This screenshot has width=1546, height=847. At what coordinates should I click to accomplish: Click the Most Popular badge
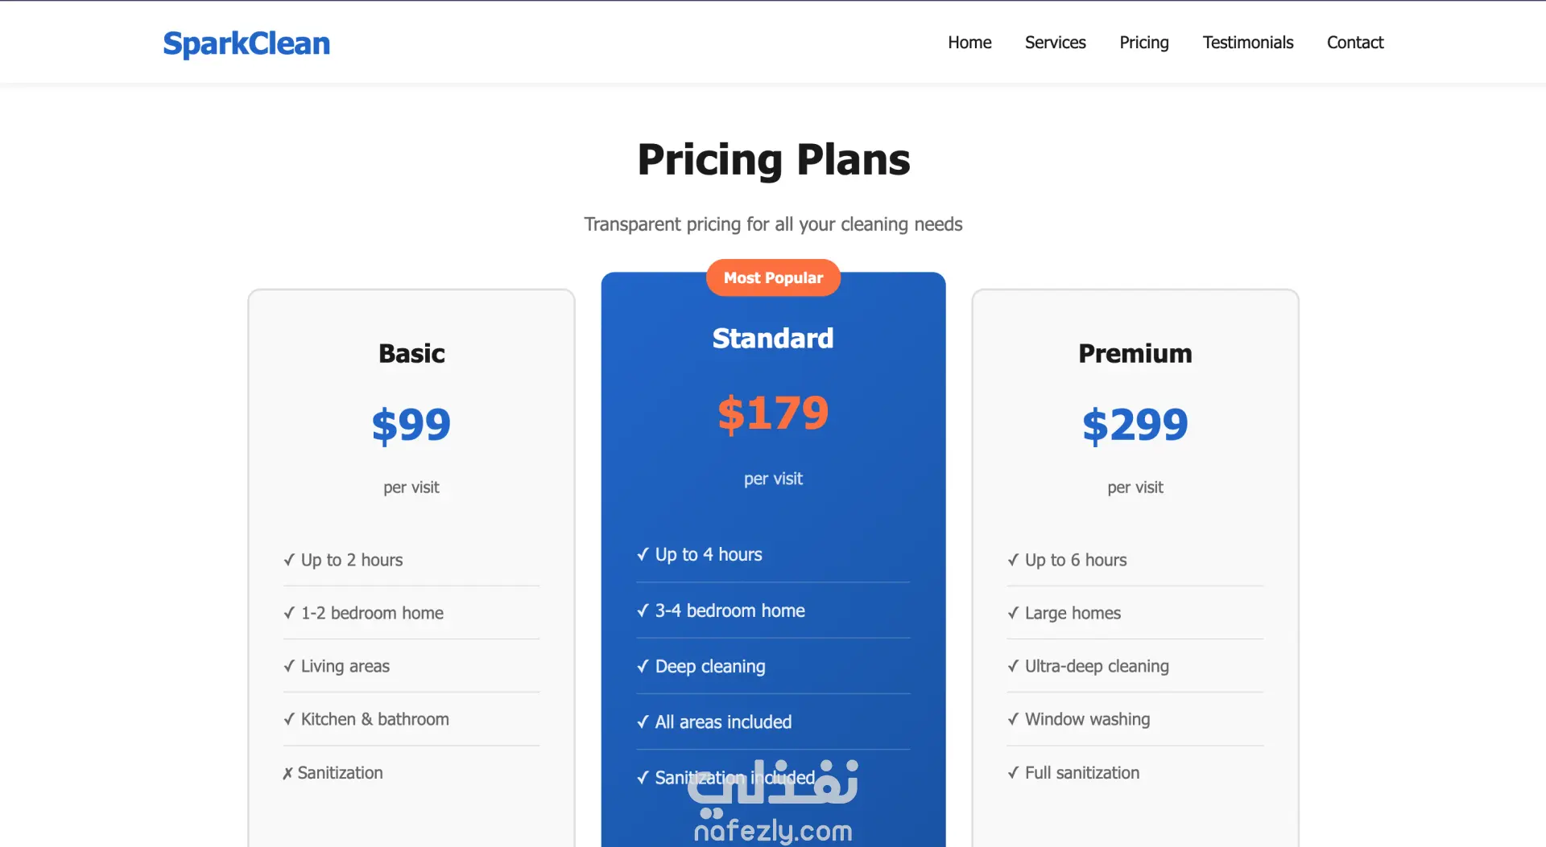tap(773, 278)
